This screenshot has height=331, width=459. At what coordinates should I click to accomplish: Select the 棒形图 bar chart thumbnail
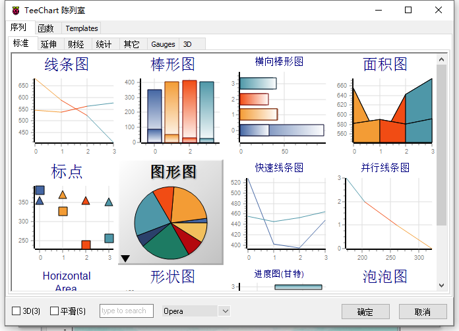[x=172, y=105]
